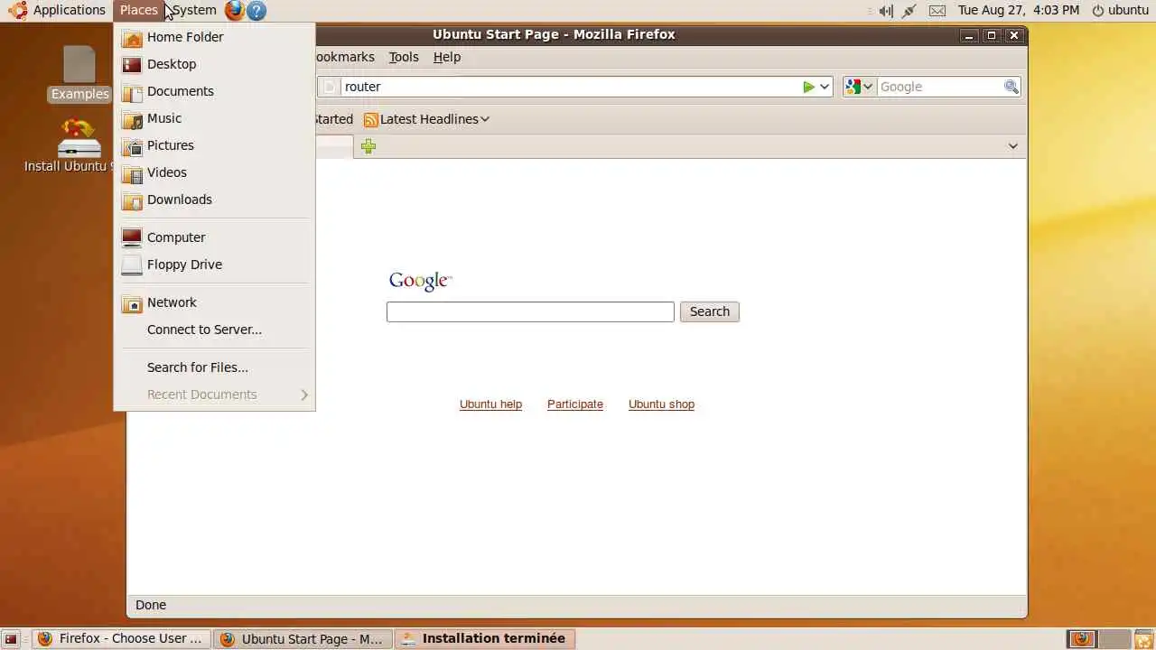The width and height of the screenshot is (1156, 650).
Task: Launch Firefox from the top panel icon
Action: (x=235, y=11)
